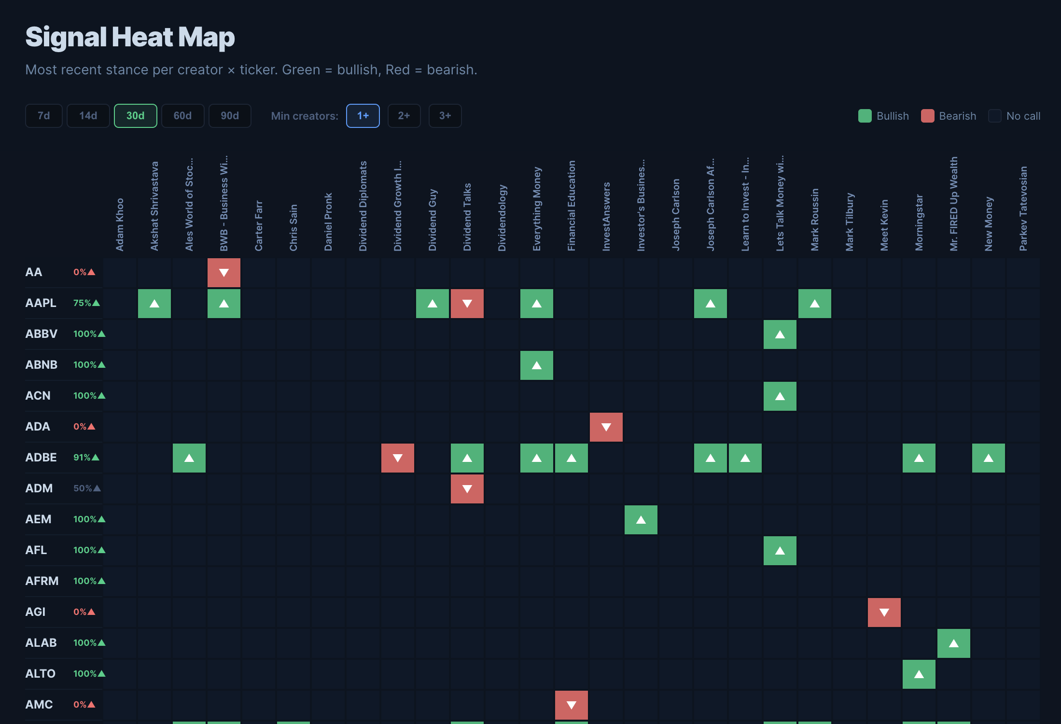1061x724 pixels.
Task: Select the Meet Kevin column header
Action: [884, 225]
